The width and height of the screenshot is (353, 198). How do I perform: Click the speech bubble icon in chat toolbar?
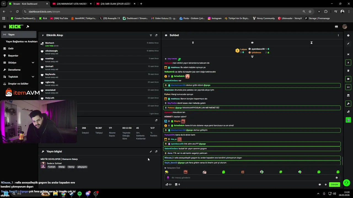252,43
